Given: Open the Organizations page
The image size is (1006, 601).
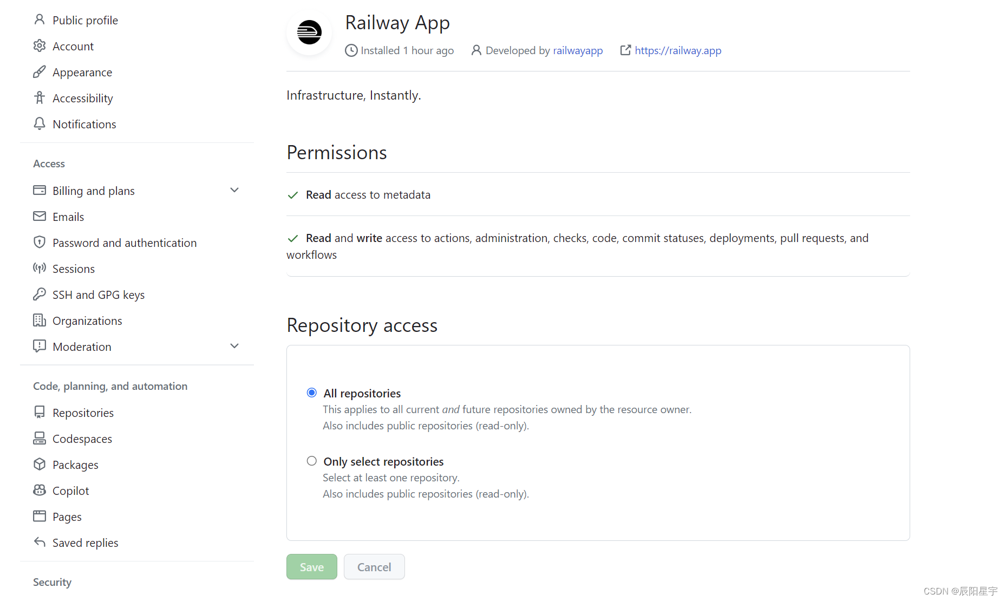Looking at the screenshot, I should pyautogui.click(x=87, y=321).
